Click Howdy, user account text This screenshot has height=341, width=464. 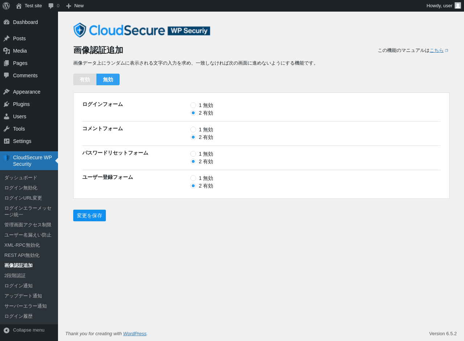coord(439,6)
